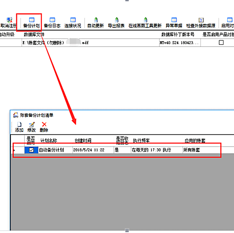Image resolution: width=234 pixels, height=233 pixels.
Task: Toggle 是否启用产品对接 checkbox in database row
Action: click(x=221, y=42)
